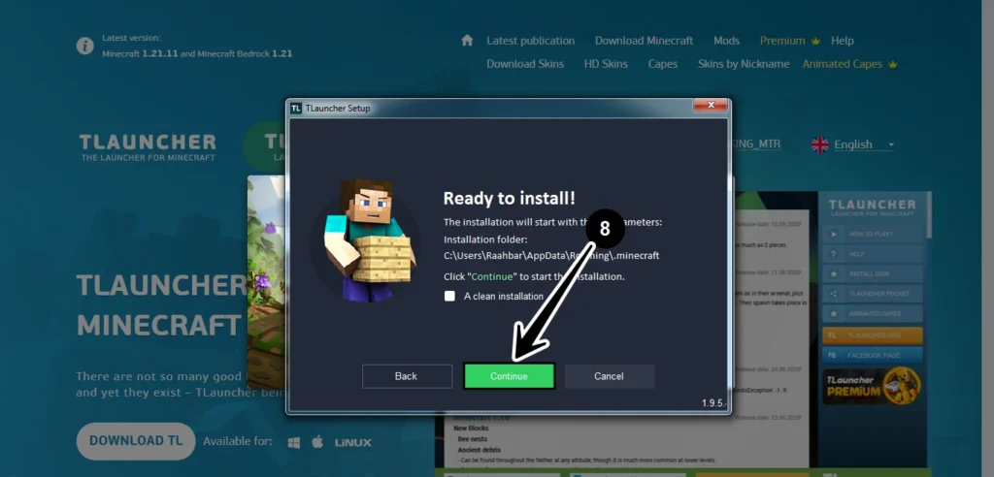Cancel the TLauncher installation
Image resolution: width=994 pixels, height=477 pixels.
[610, 376]
